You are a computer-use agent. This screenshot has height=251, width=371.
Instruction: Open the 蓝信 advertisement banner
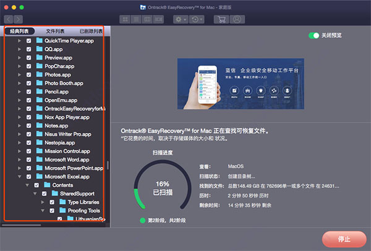pyautogui.click(x=241, y=83)
